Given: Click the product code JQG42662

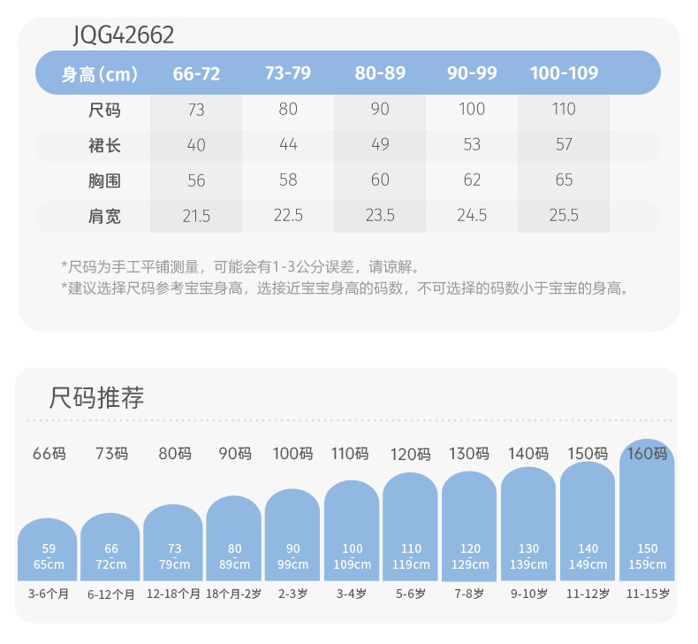Looking at the screenshot, I should pos(124,34).
